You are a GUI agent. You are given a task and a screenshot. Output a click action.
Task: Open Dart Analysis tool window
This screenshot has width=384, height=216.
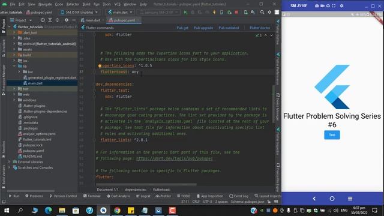[x=118, y=196]
